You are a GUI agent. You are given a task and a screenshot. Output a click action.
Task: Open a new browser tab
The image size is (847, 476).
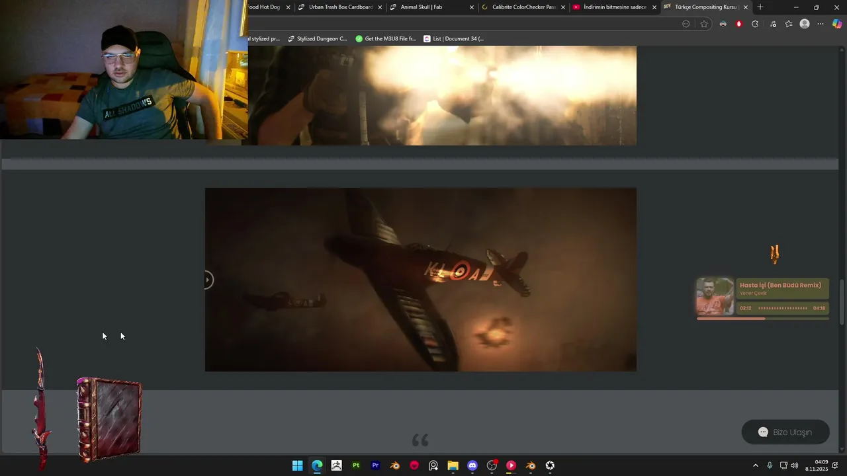point(760,7)
